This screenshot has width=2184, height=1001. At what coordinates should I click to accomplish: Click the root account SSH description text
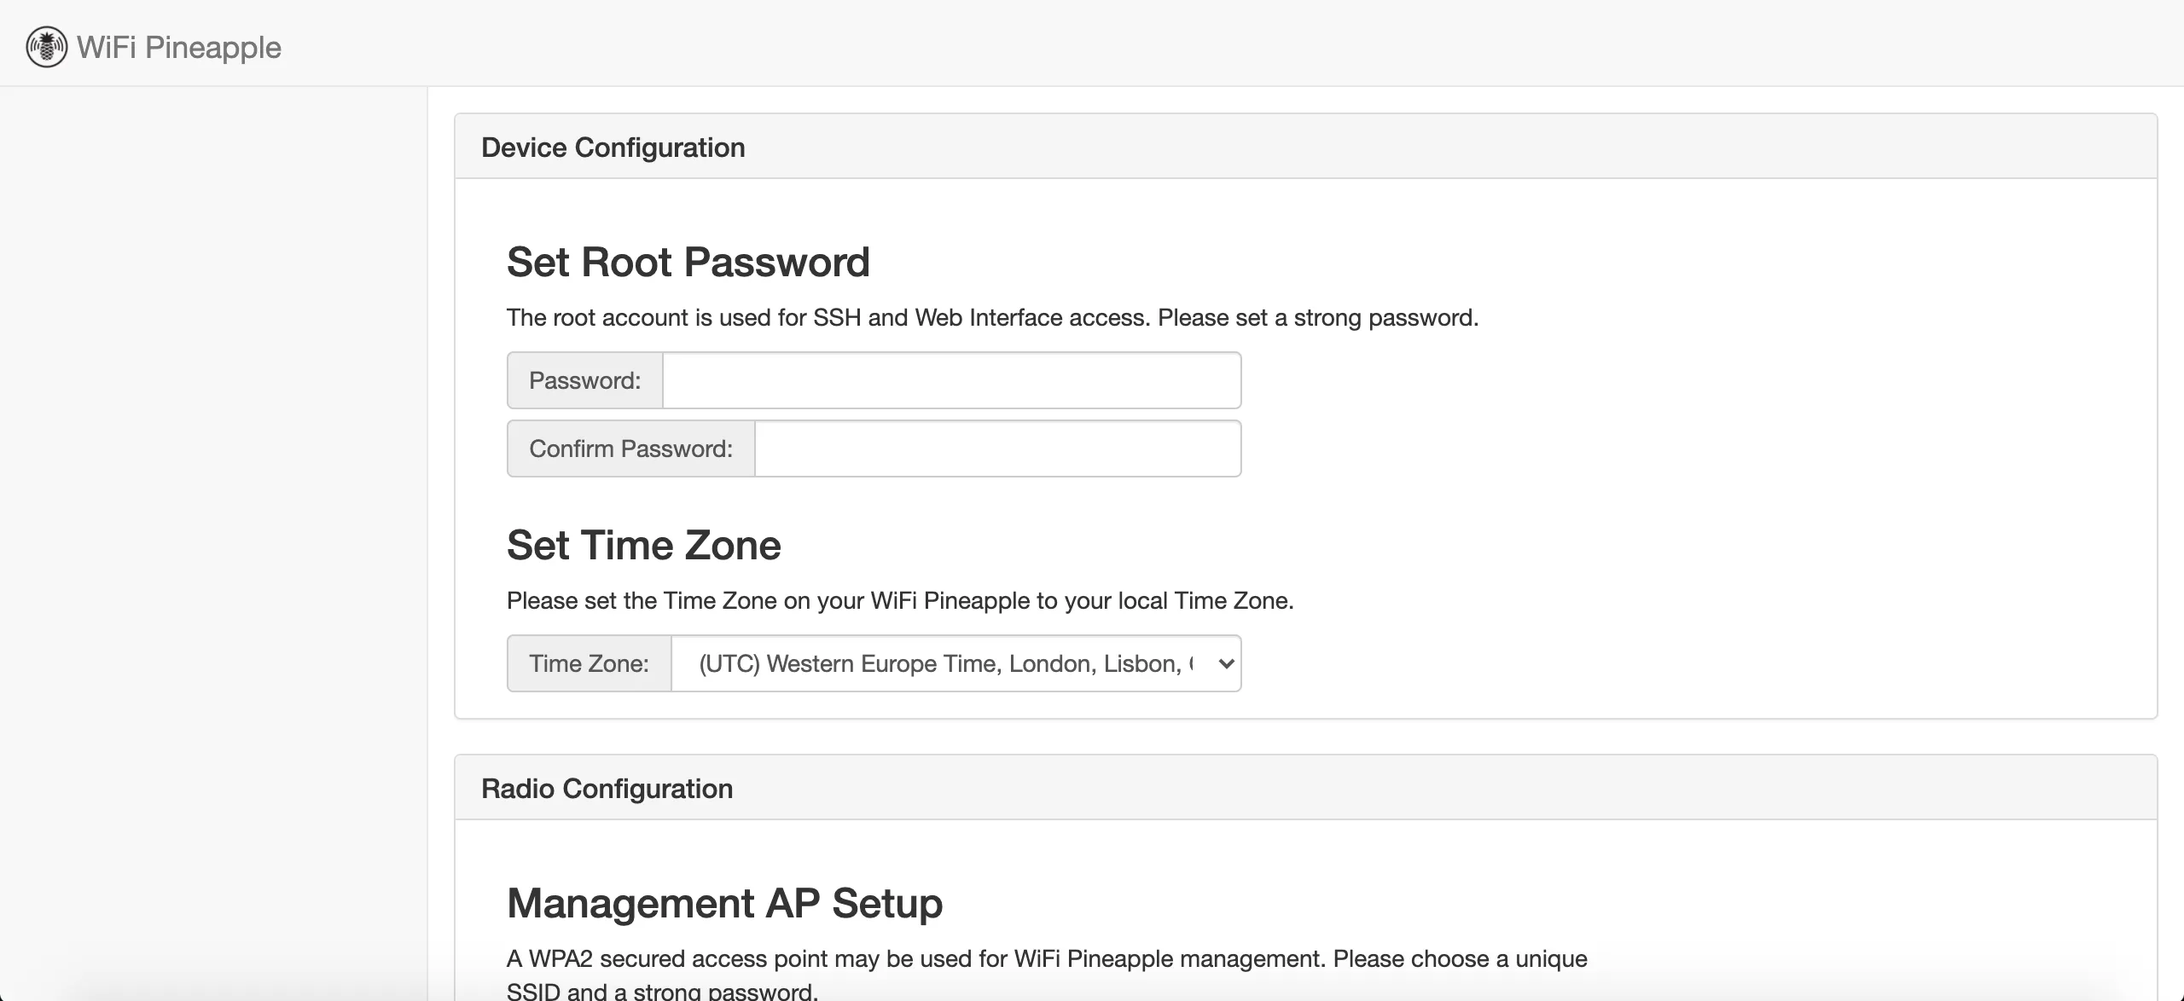click(992, 317)
